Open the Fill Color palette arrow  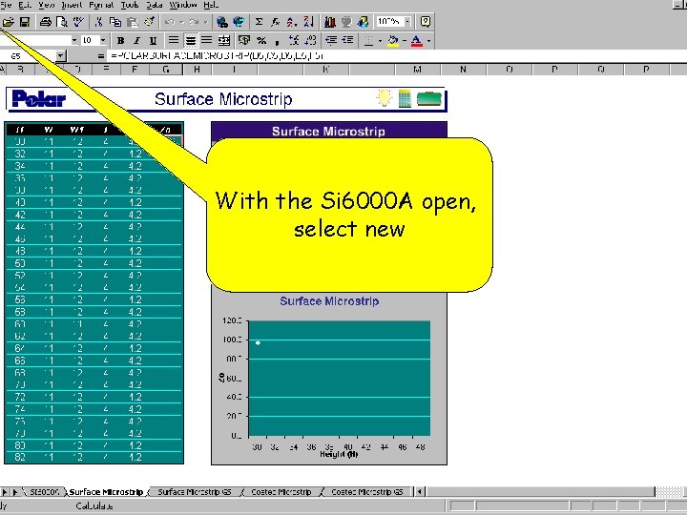[404, 41]
